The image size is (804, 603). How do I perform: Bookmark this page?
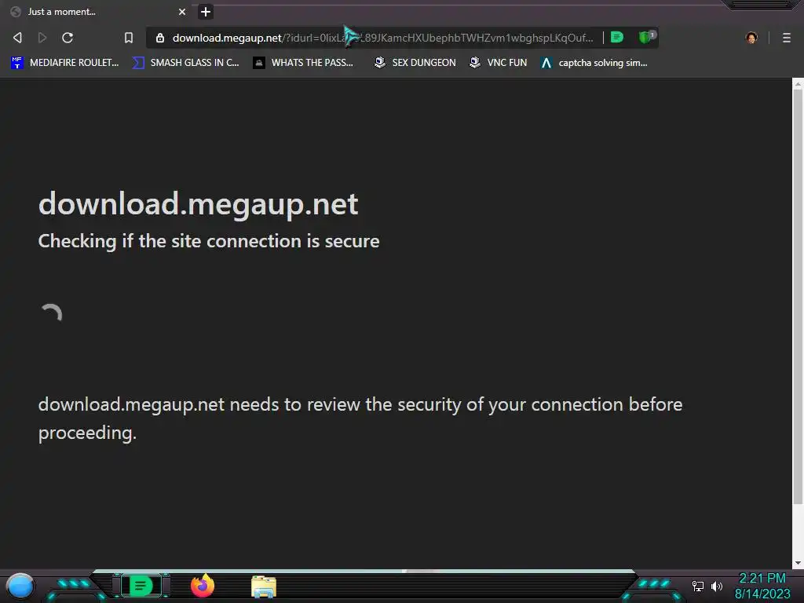pos(129,38)
